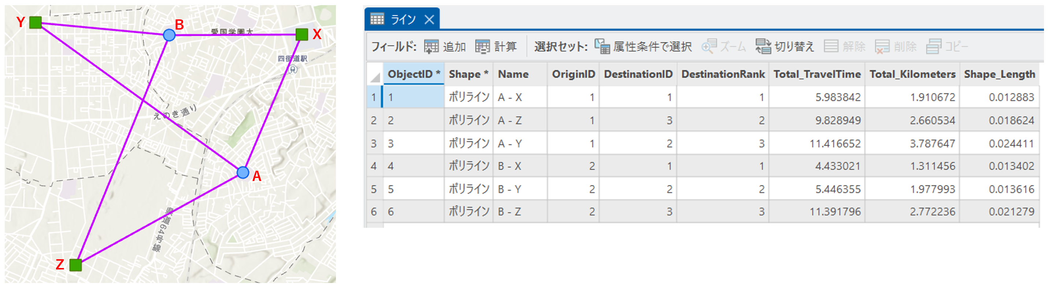The image size is (1048, 287).
Task: Click the Copy selection (コピー) icon
Action: [x=934, y=47]
